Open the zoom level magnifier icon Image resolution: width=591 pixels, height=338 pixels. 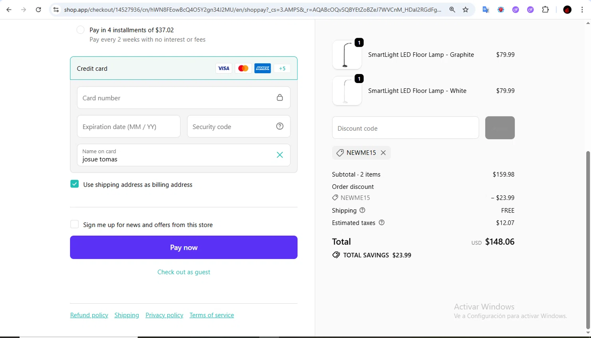tap(452, 10)
